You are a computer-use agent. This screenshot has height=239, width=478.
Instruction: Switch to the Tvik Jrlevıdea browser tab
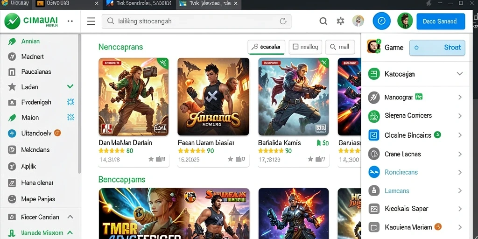tap(209, 4)
